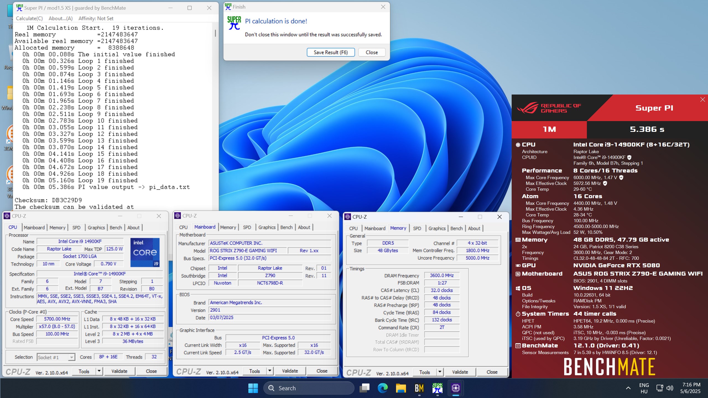This screenshot has width=708, height=398.
Task: Select the Checksum: DB3C29D9 line
Action: click(48, 200)
